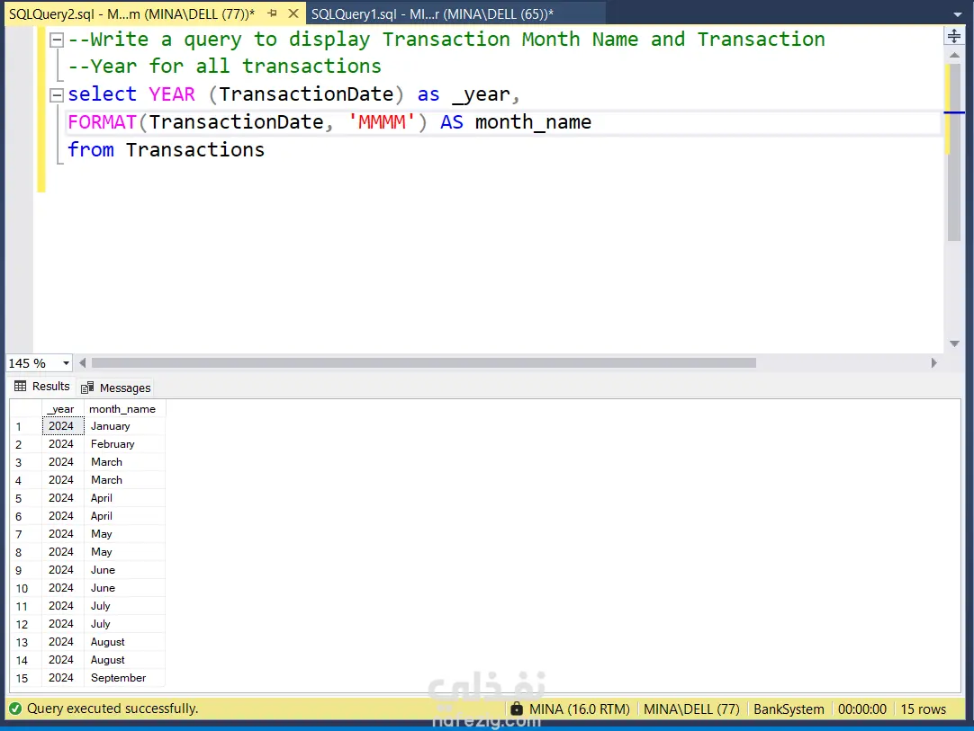
Task: Click the editor vertical scroll down arrow
Action: coord(954,343)
